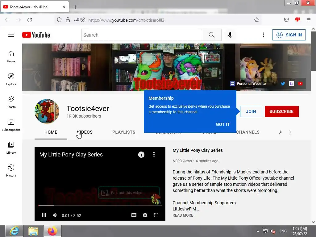
Task: Open Library in sidebar
Action: pos(11,148)
